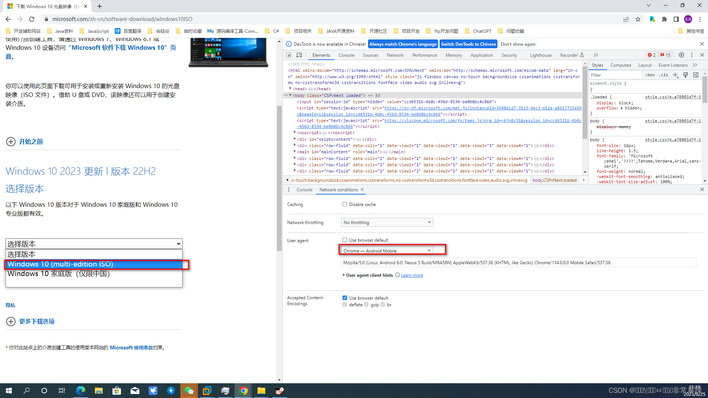Focus the Styles Filter input

pos(615,75)
